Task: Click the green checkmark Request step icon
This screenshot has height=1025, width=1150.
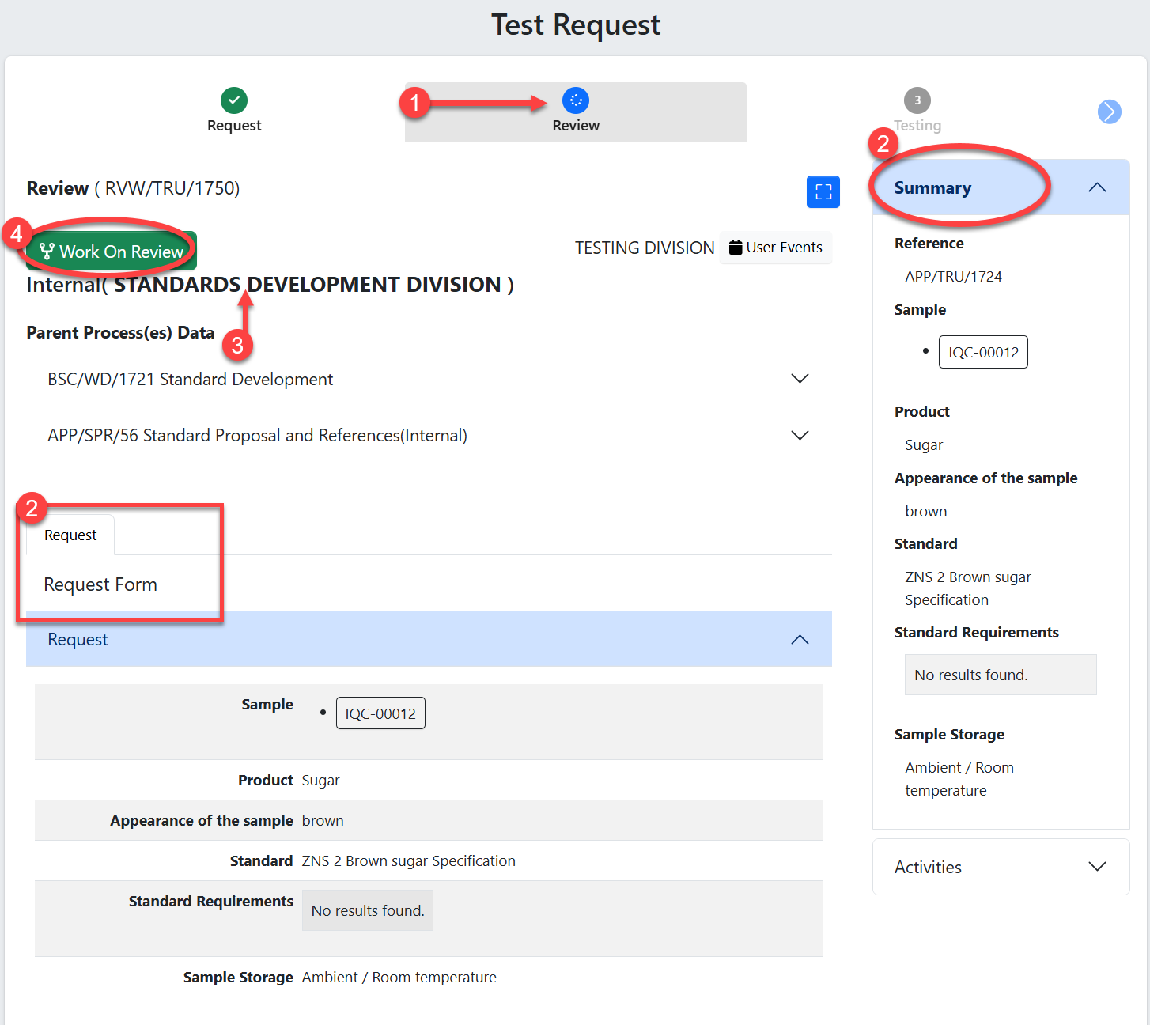Action: point(234,100)
